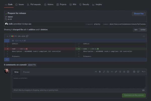Screen dimensions: 151x101
Task: Click in the Leave a comment field
Action: (x=79, y=82)
